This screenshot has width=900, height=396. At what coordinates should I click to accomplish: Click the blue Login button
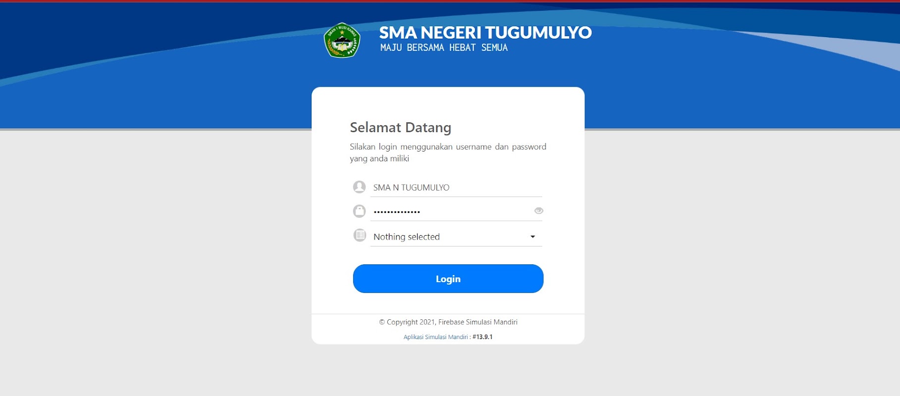tap(448, 279)
